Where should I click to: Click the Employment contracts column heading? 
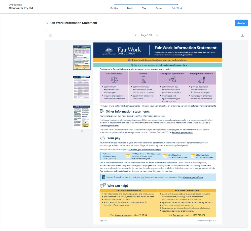201,74
